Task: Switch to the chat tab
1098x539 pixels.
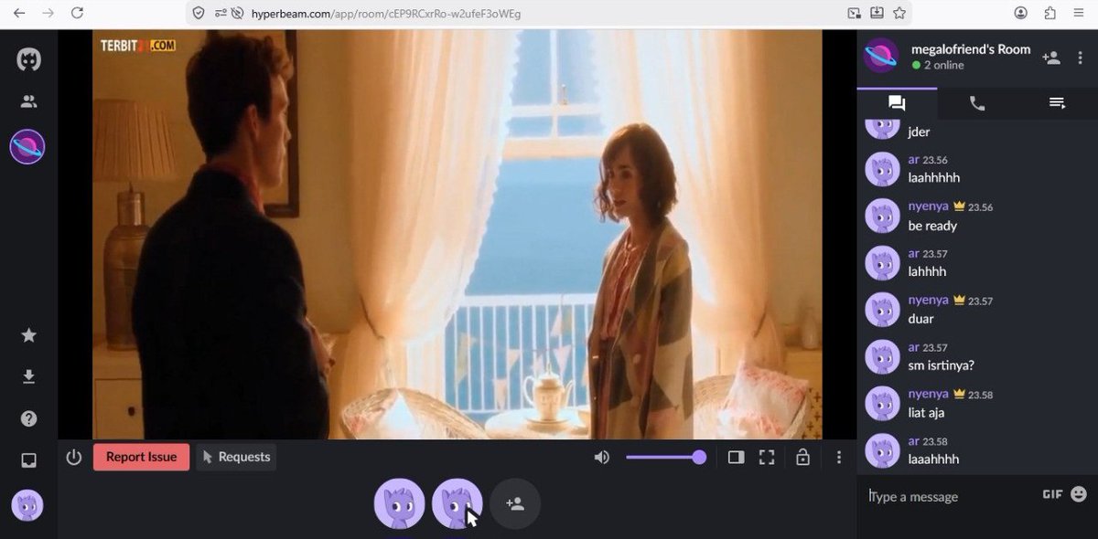Action: click(897, 103)
